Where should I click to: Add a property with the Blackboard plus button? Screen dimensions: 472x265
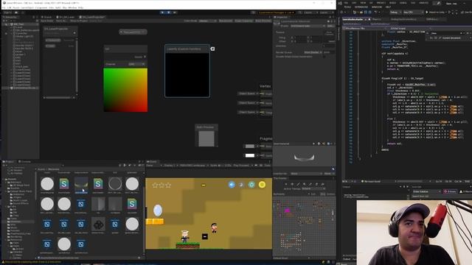point(74,32)
